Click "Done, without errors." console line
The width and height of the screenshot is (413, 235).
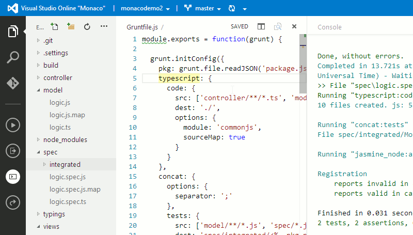coord(360,56)
